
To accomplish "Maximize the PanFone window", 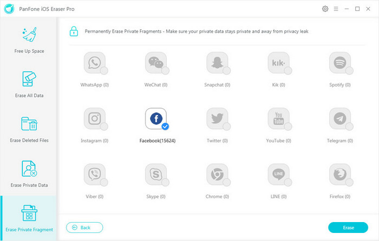I will pos(357,9).
